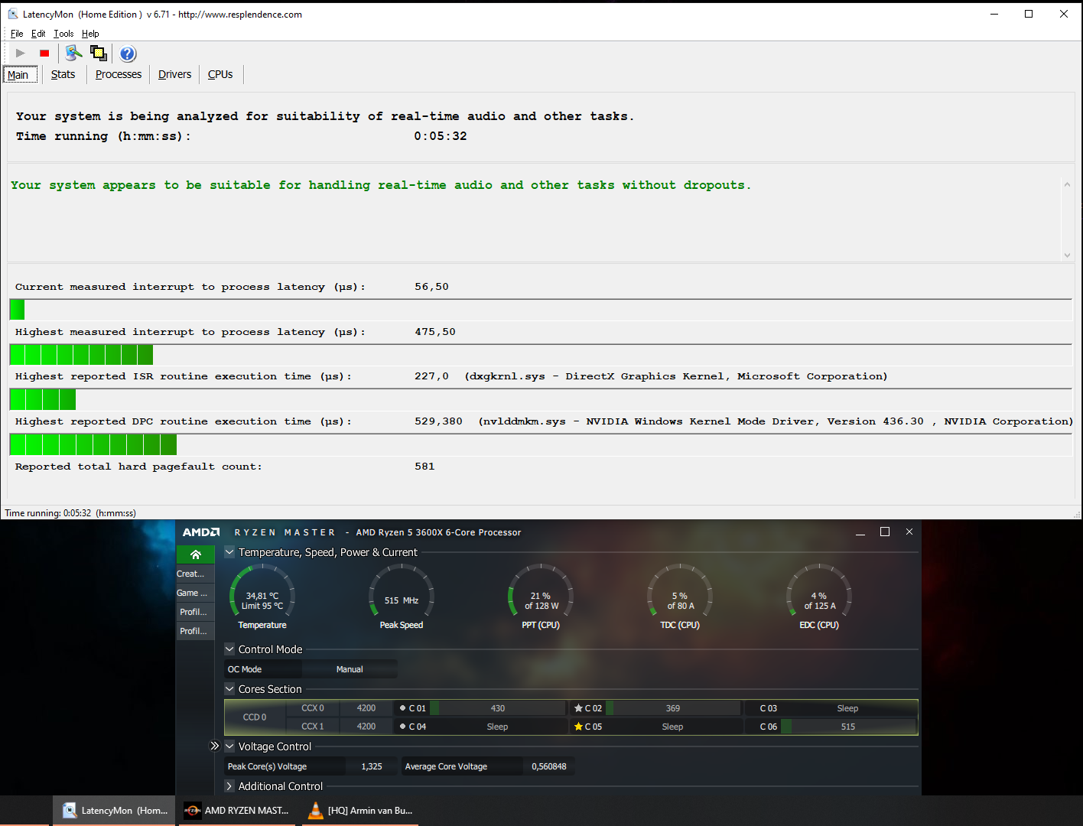Switch to the Processes tab
1083x826 pixels.
pos(119,74)
